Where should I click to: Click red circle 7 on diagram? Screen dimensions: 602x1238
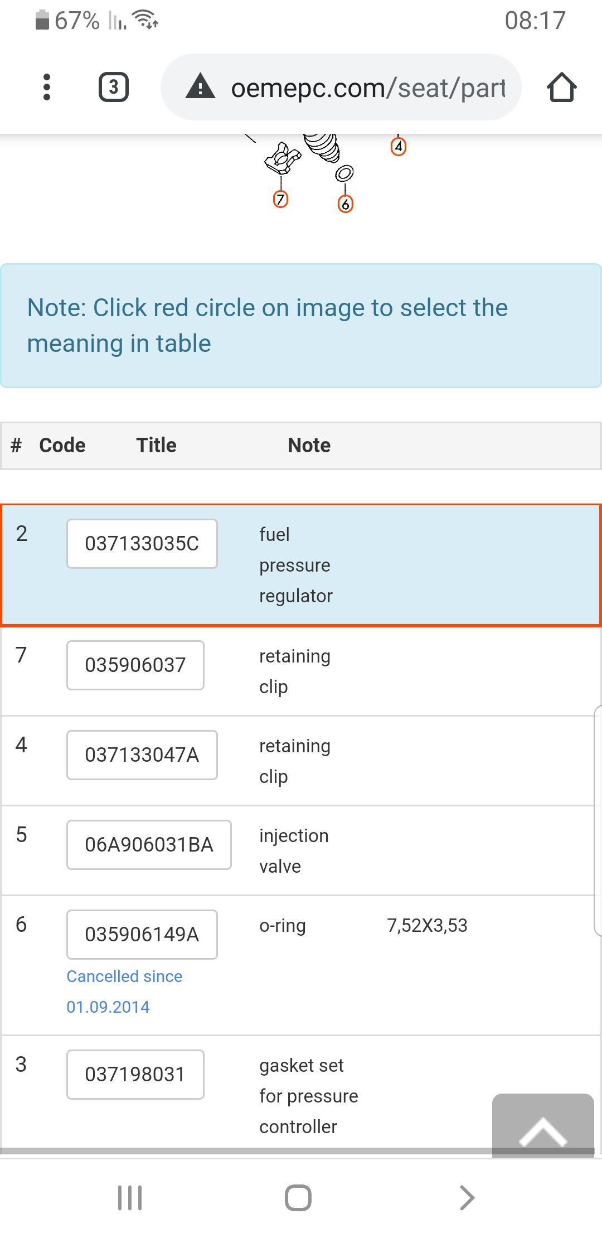(280, 199)
